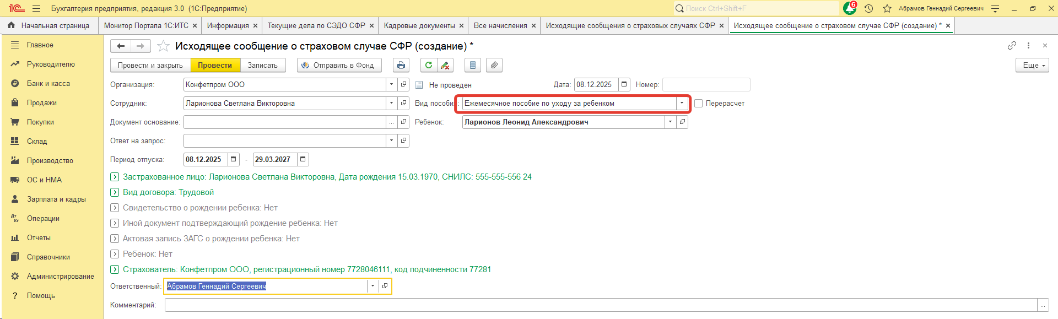1058x319 pixels.
Task: Open the Вид пособия dropdown list
Action: pos(682,104)
